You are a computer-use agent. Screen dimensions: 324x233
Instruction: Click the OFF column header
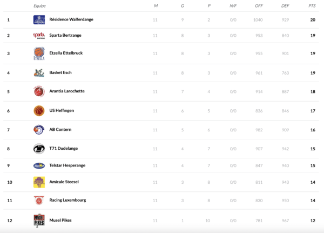[x=259, y=5]
